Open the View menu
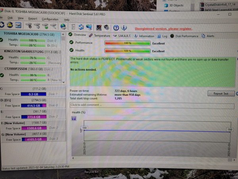The height and width of the screenshot is (179, 238). 21,18
